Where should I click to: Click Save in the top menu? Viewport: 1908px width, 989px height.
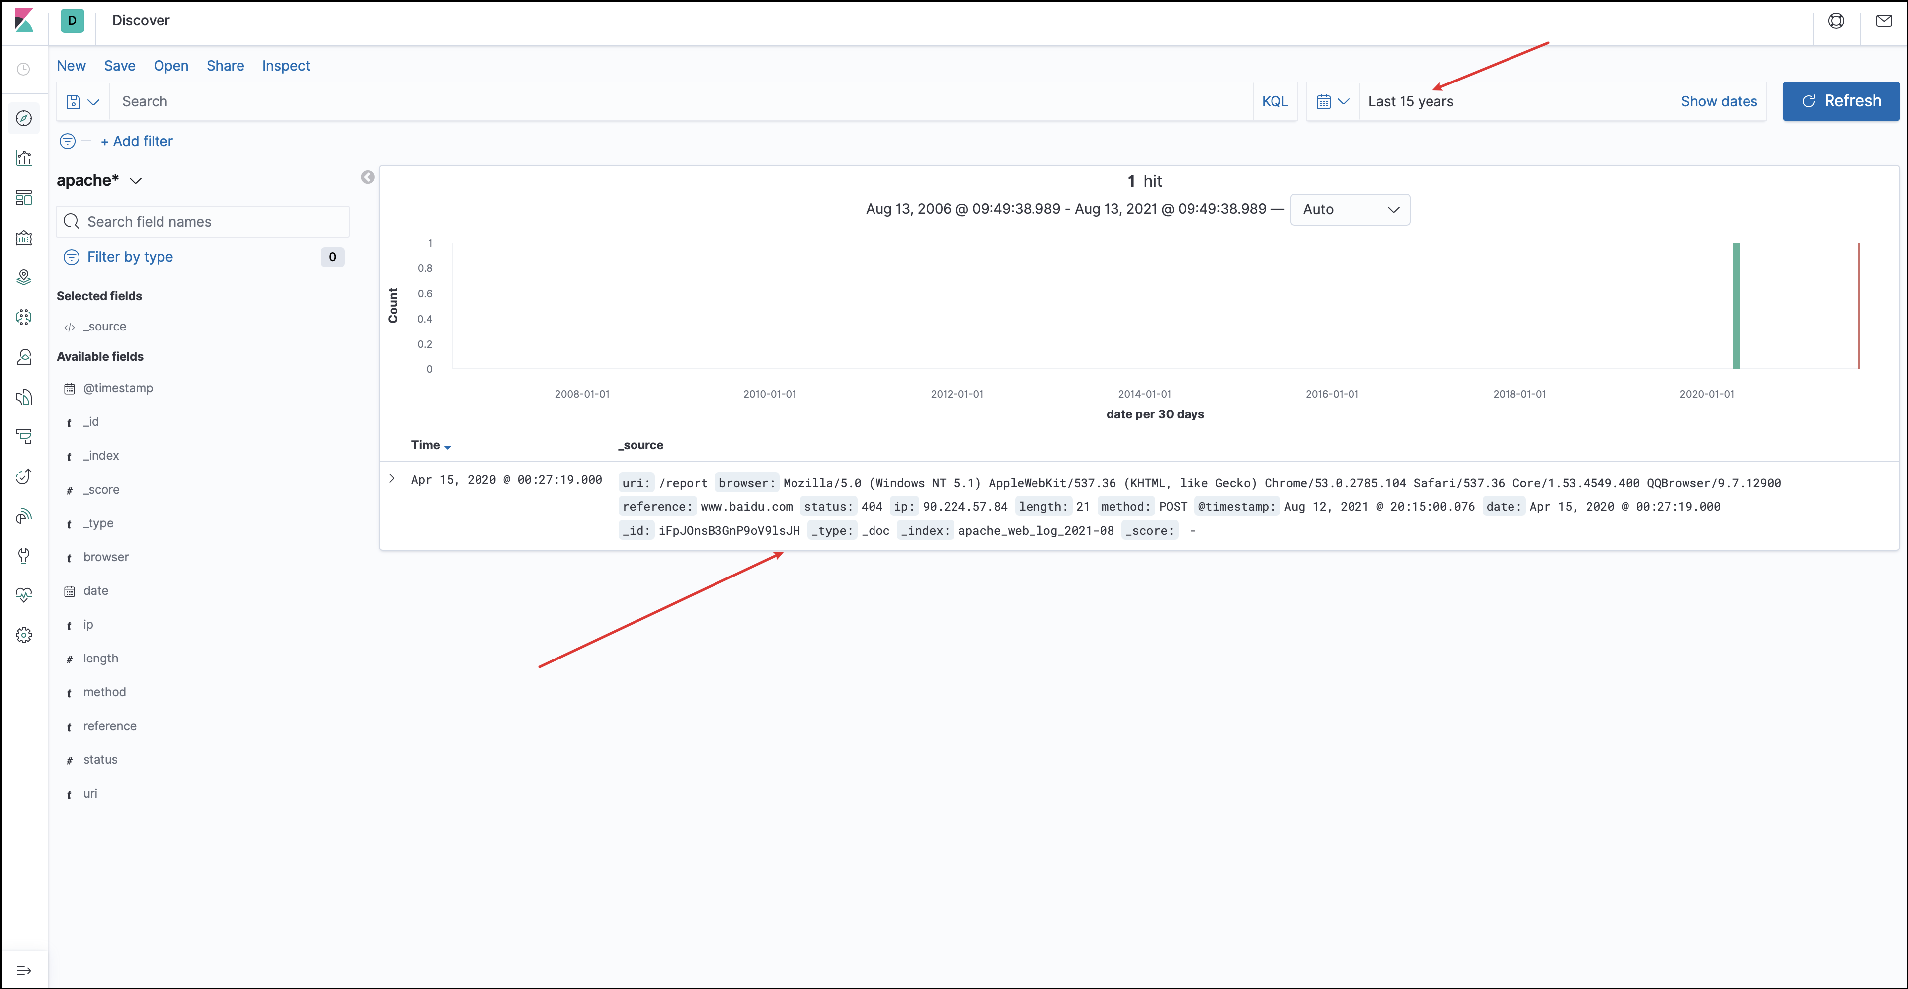click(119, 65)
